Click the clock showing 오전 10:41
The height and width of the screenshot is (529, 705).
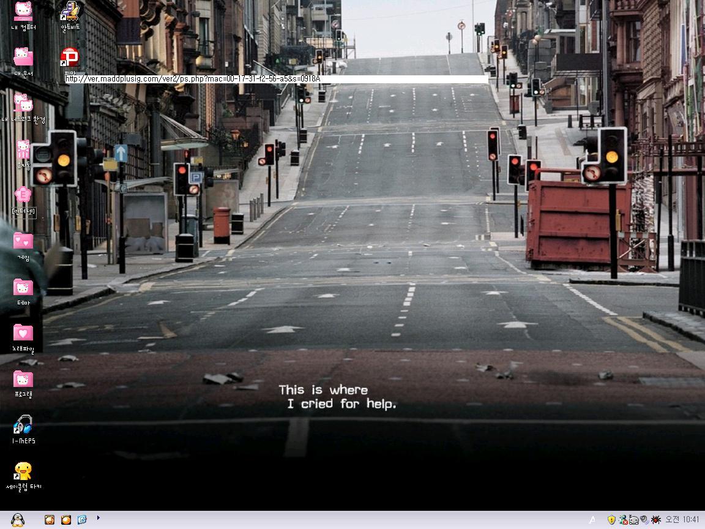pyautogui.click(x=682, y=520)
